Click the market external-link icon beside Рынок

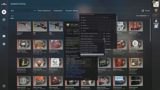[143, 10]
